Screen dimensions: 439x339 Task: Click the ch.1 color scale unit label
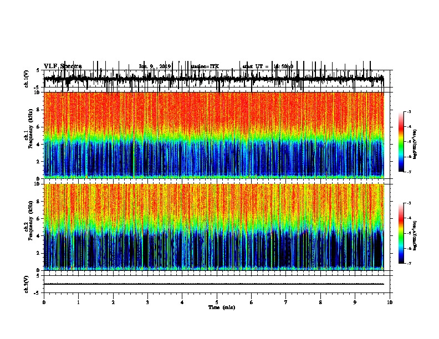click(x=415, y=144)
